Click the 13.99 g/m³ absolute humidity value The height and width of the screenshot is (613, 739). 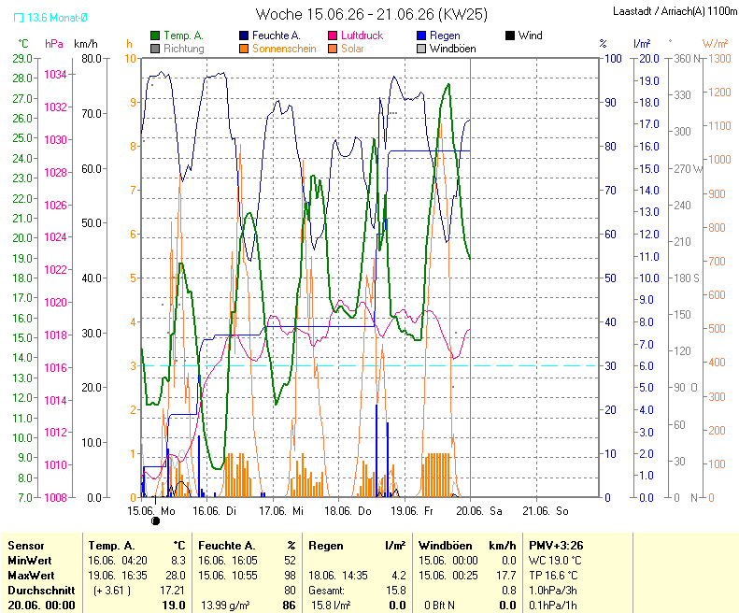point(225,606)
